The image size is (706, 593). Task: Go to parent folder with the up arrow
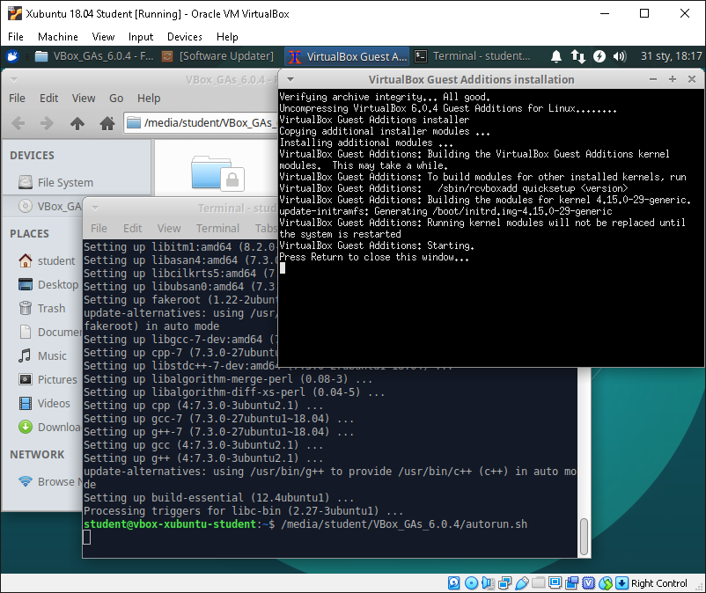(77, 123)
